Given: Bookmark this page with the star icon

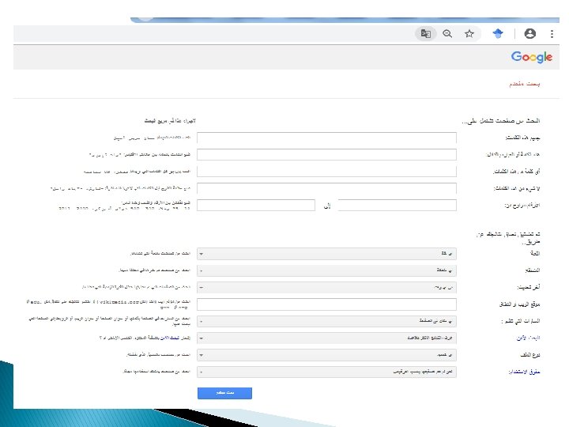Looking at the screenshot, I should coord(469,34).
